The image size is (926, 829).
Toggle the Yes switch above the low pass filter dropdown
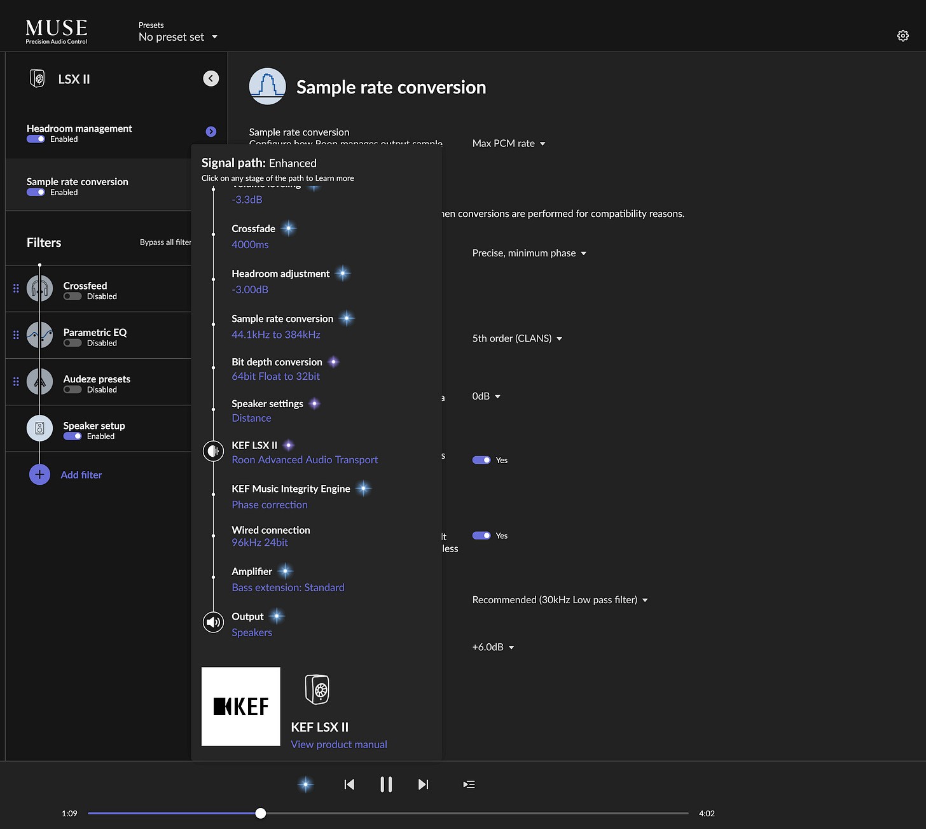[481, 536]
